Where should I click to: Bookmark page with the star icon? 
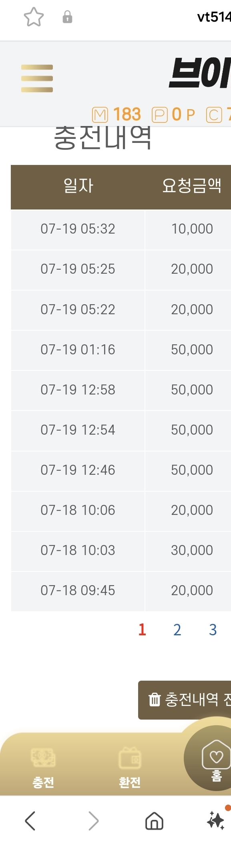pyautogui.click(x=34, y=17)
